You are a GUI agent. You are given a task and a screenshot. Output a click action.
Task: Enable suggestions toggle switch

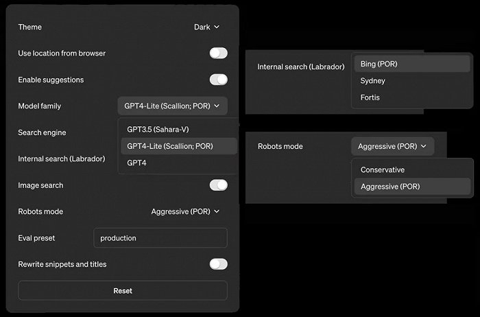[x=218, y=80]
